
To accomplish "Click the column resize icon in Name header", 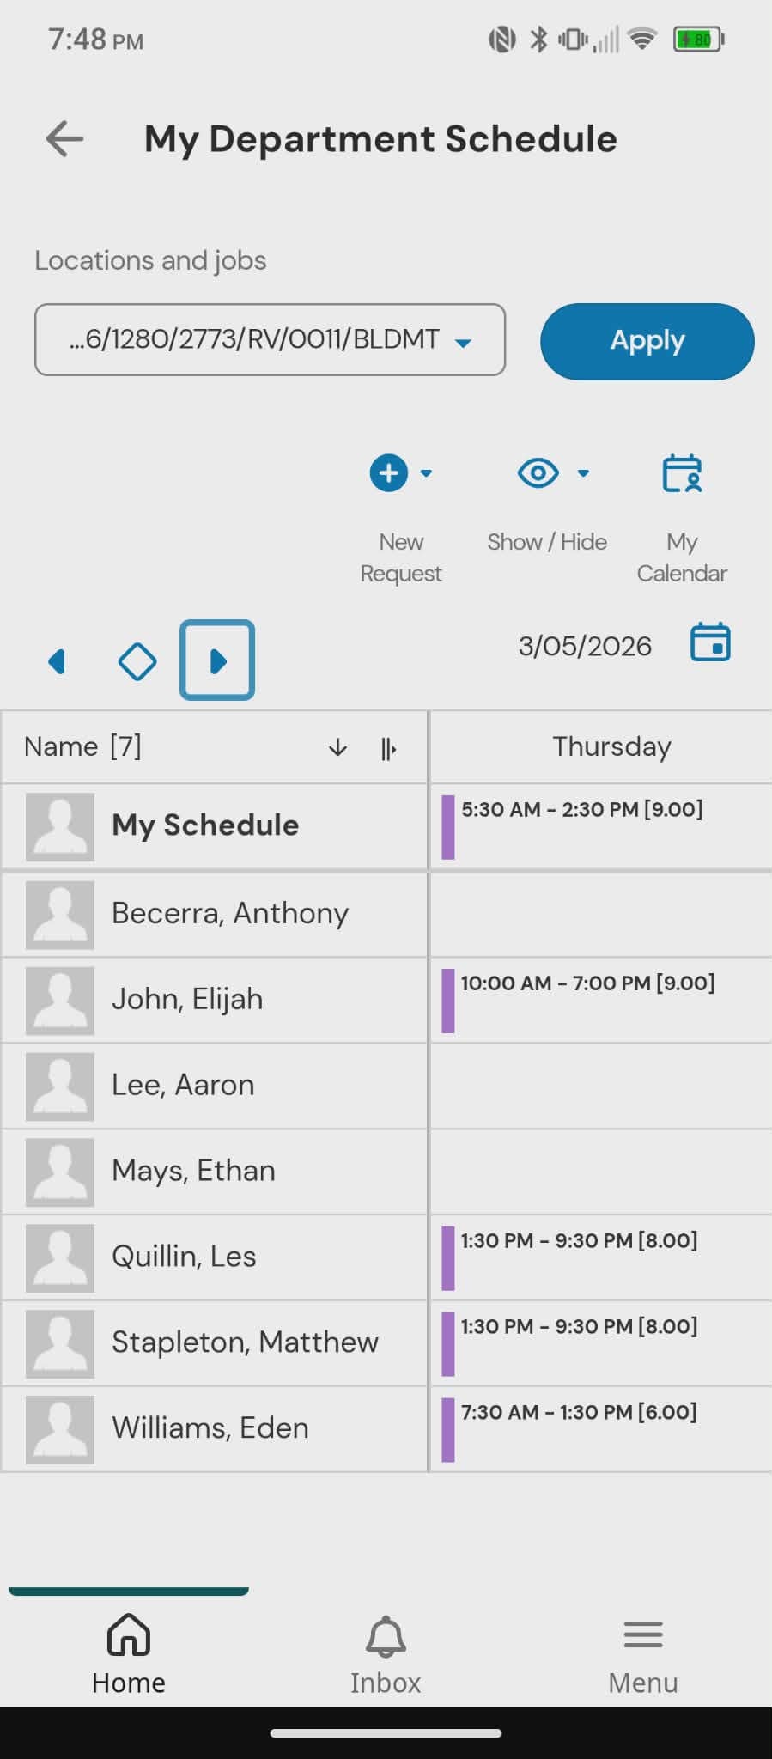I will point(388,749).
